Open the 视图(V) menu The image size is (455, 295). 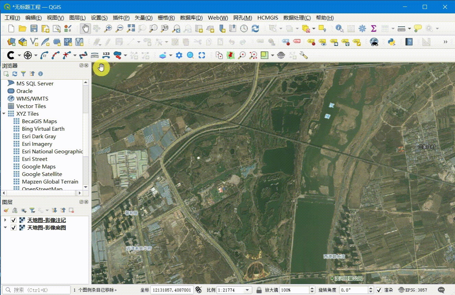click(55, 18)
